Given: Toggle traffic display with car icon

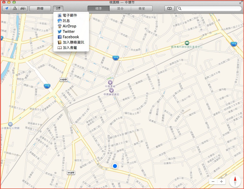Looking at the screenshot, I should click(x=23, y=8).
